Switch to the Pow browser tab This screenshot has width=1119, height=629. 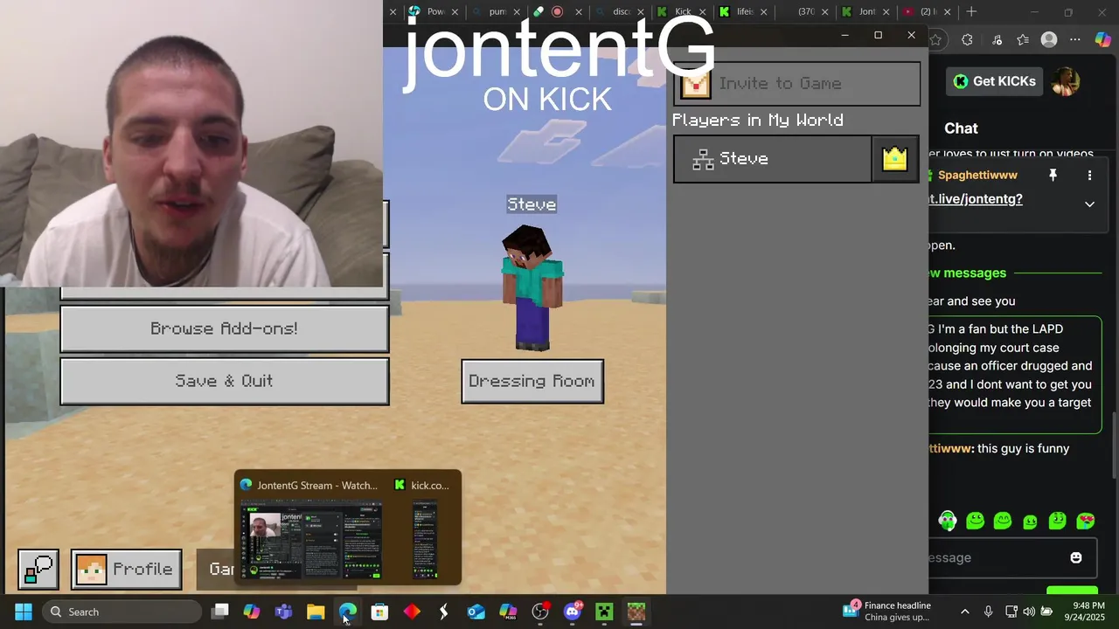[x=434, y=11]
